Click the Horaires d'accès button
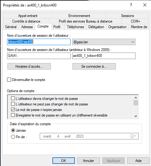This screenshot has width=151, height=166. (x=29, y=66)
